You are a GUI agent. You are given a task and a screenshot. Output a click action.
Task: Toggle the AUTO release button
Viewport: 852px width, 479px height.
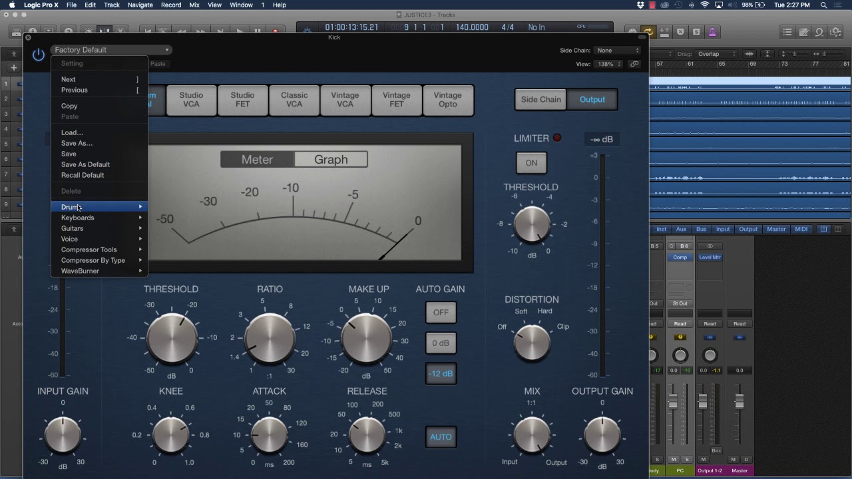click(x=441, y=437)
